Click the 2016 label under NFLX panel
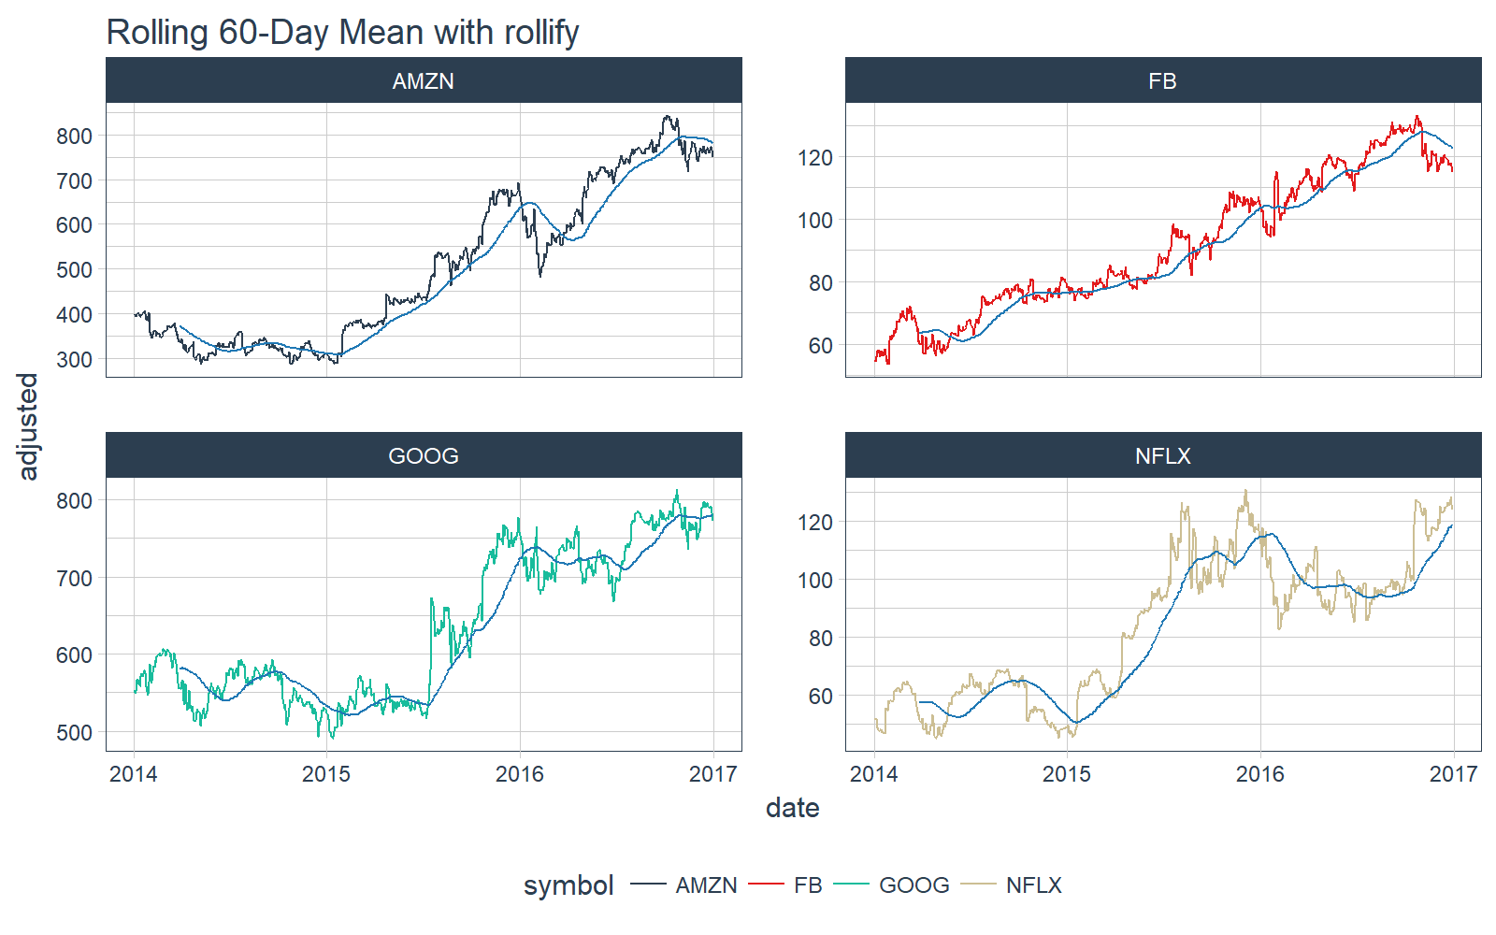 pyautogui.click(x=1260, y=774)
